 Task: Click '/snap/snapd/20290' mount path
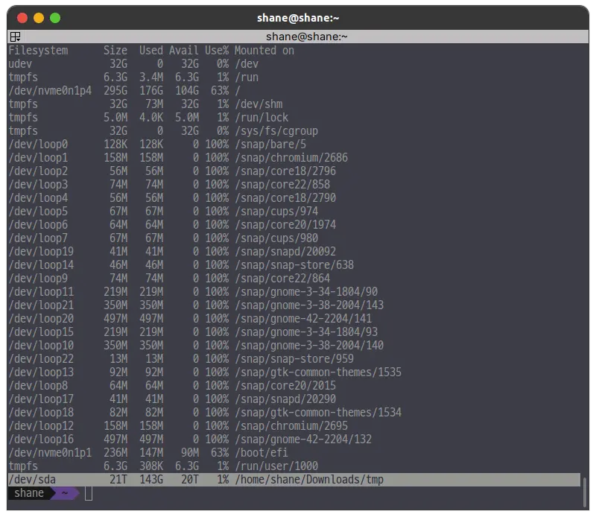point(285,399)
